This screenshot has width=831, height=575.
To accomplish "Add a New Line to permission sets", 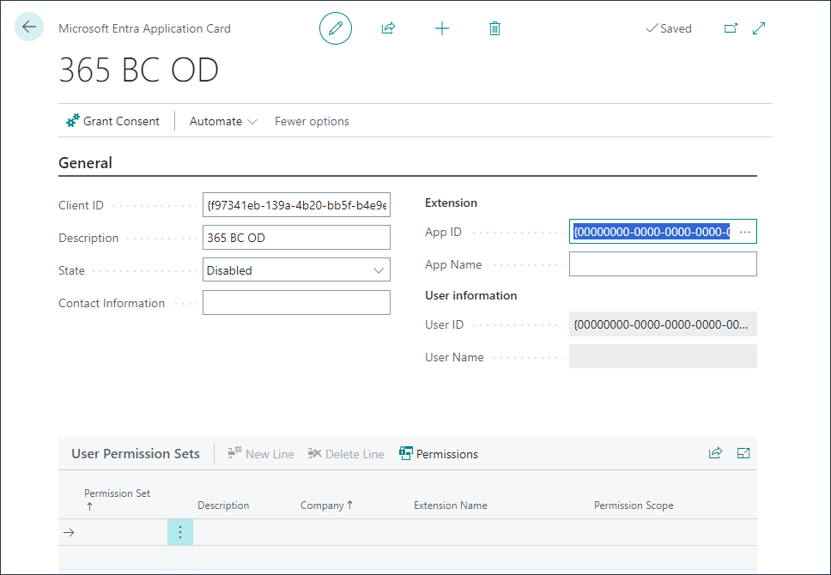I will (261, 454).
